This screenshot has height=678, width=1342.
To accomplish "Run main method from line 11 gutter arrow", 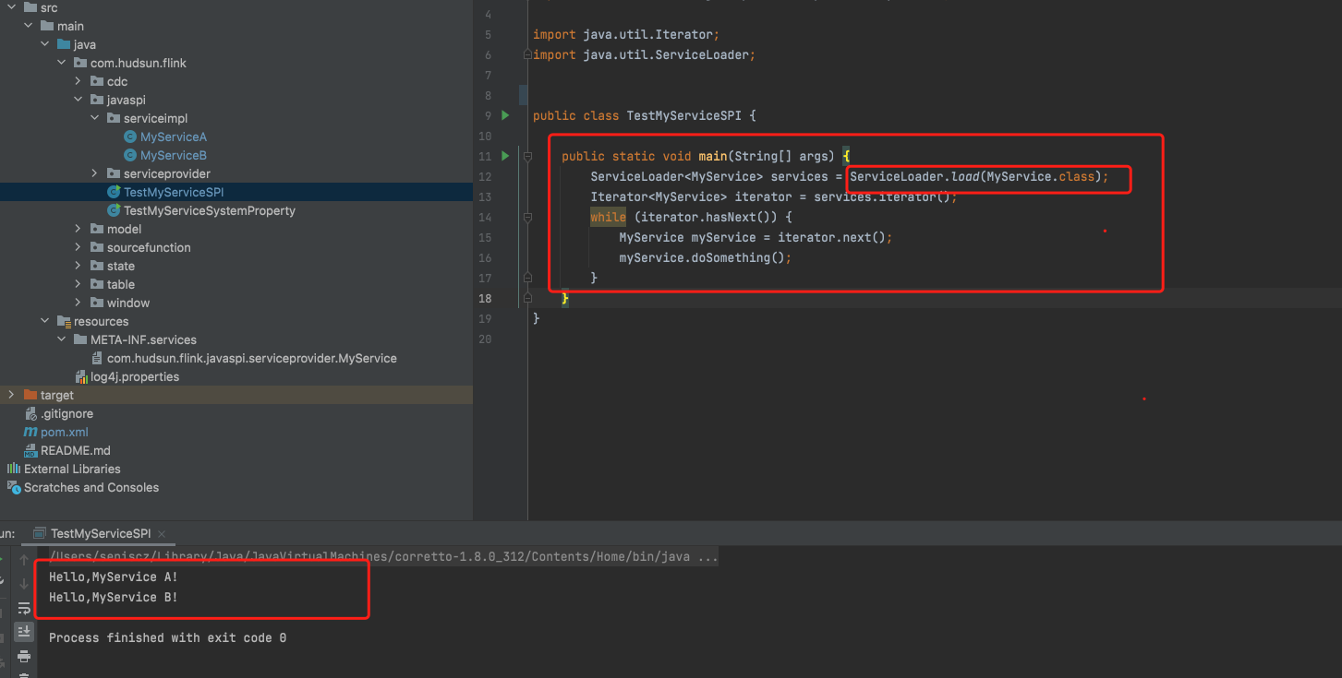I will [x=505, y=156].
